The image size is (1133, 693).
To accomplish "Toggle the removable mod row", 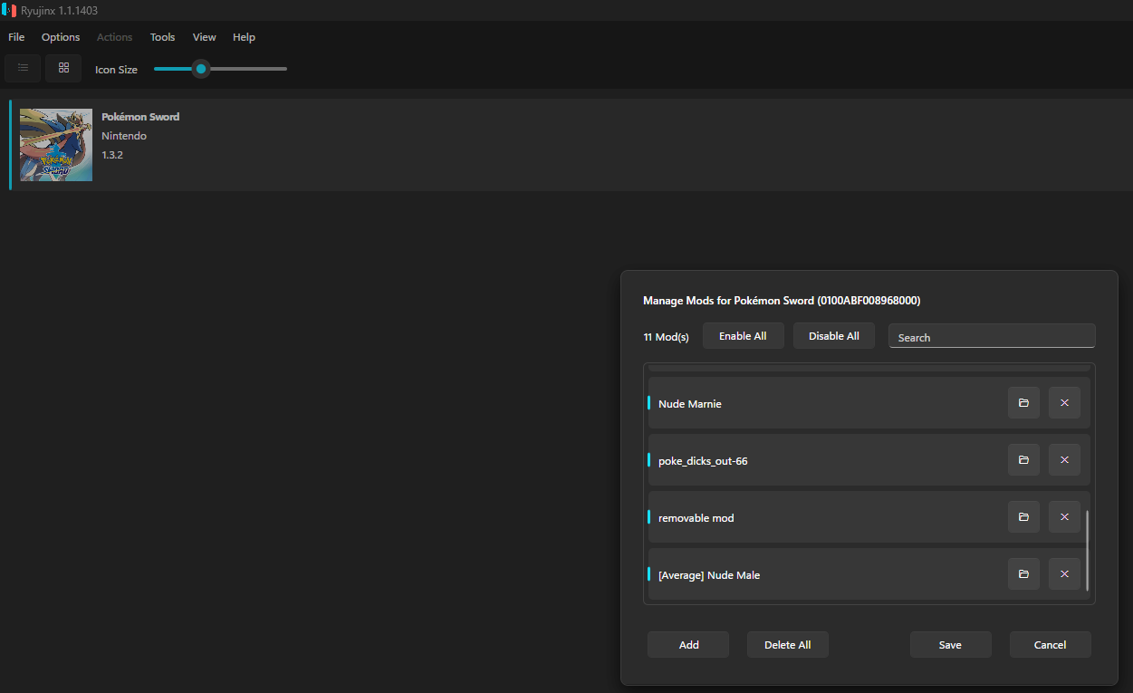I will pos(869,517).
